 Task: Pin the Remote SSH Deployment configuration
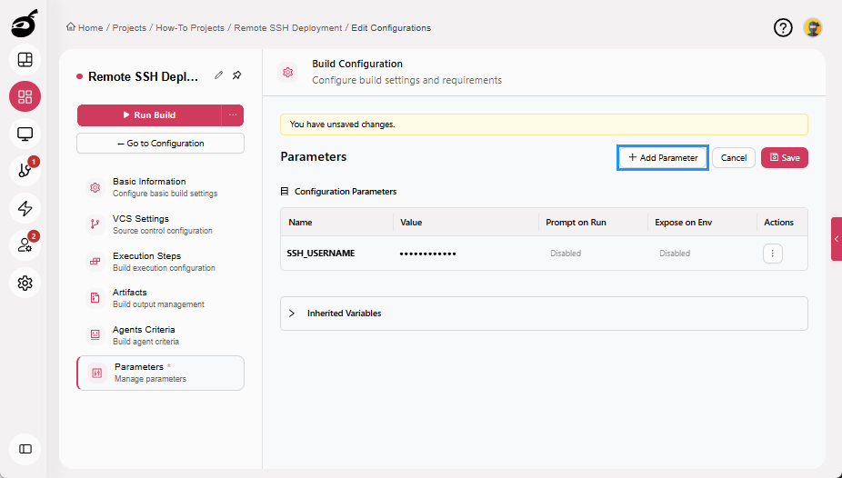[236, 75]
